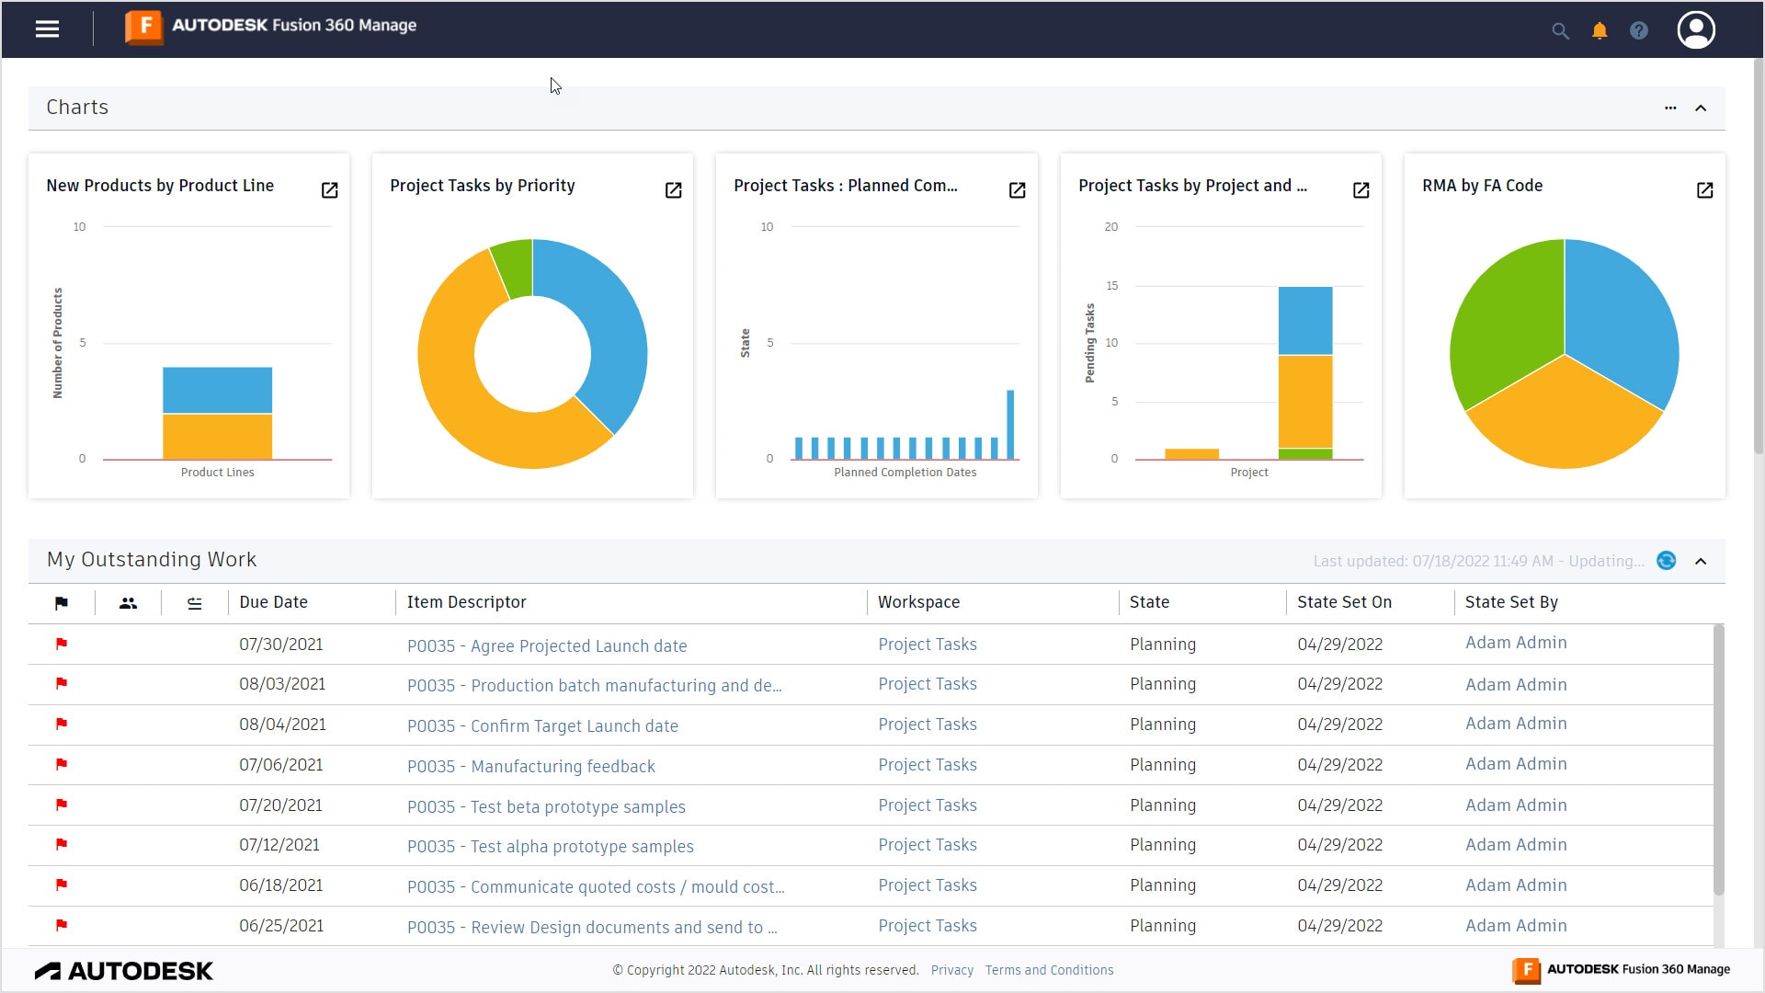Open the hamburger navigation menu
This screenshot has height=993, width=1765.
[x=47, y=29]
